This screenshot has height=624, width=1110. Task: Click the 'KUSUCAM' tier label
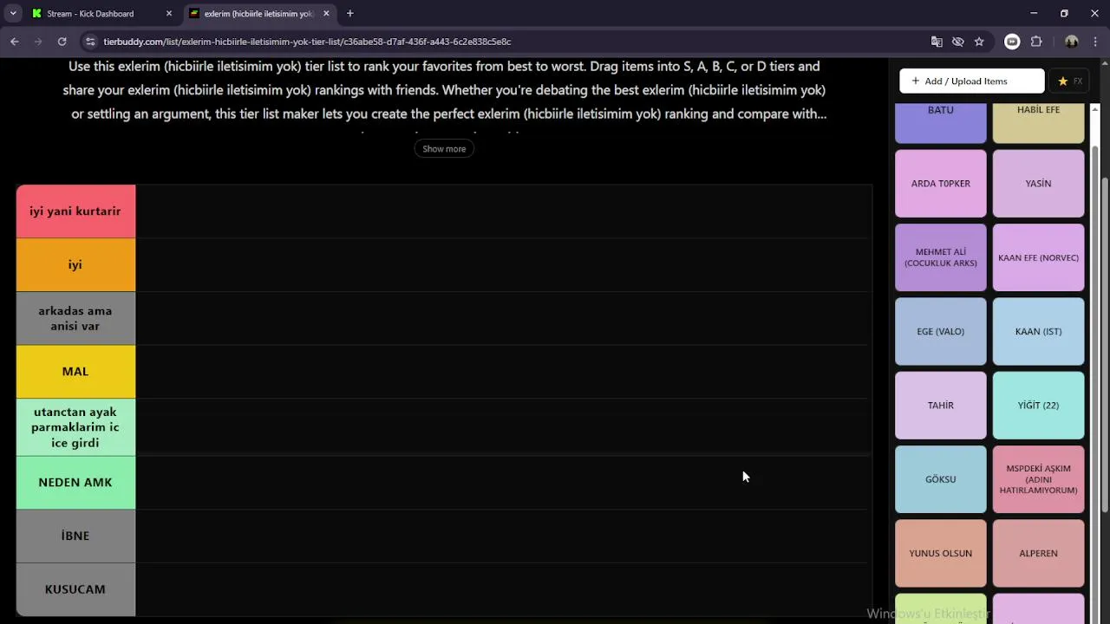pyautogui.click(x=75, y=589)
